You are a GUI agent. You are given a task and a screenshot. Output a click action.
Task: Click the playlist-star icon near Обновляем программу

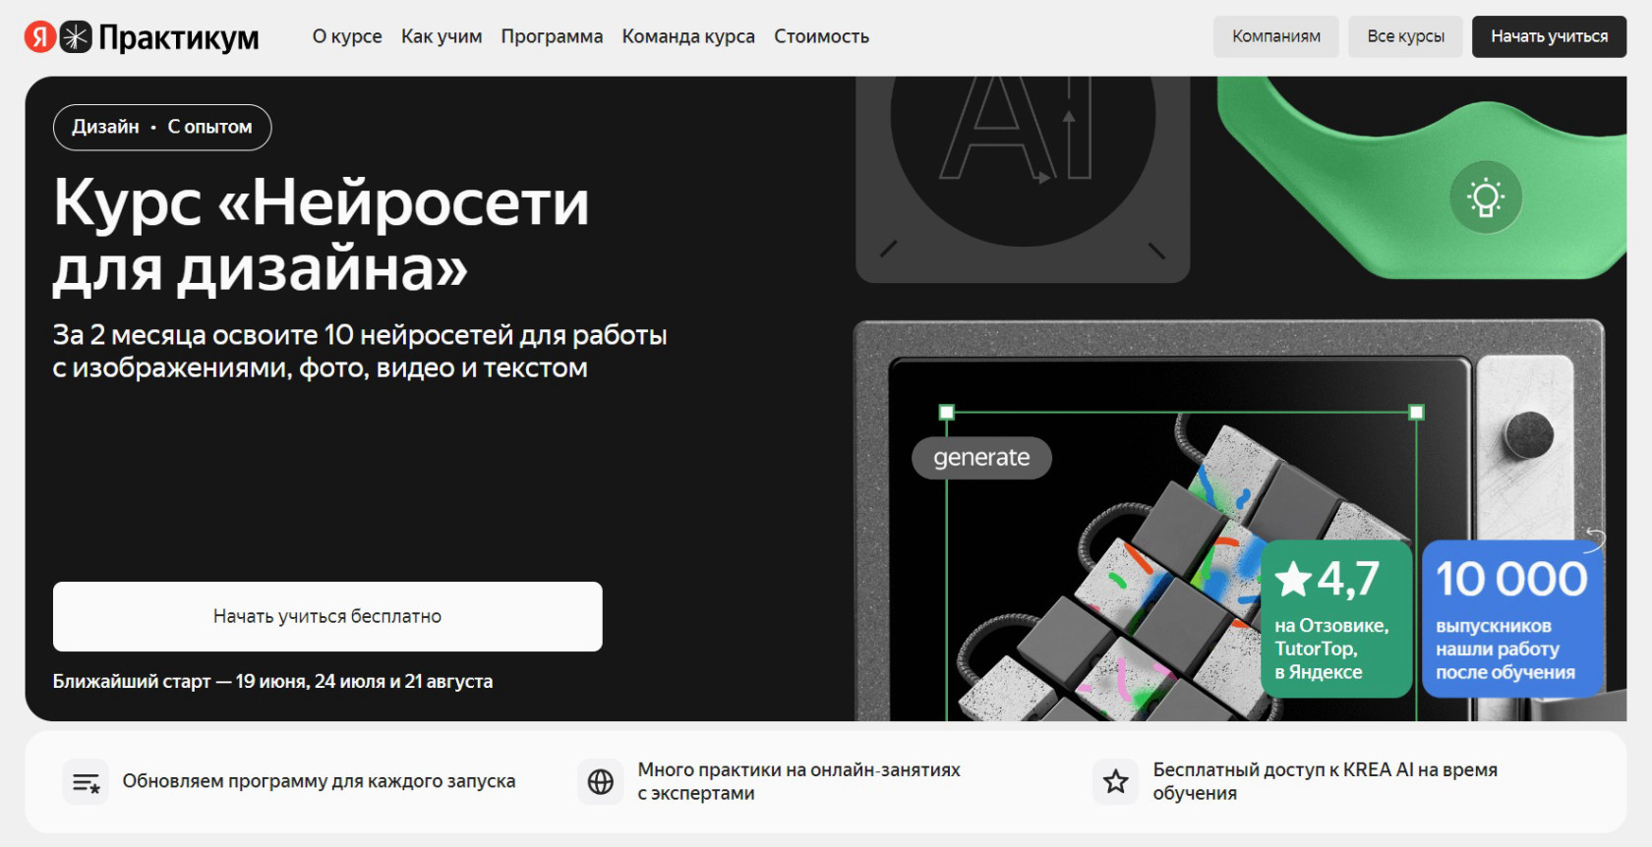(86, 782)
